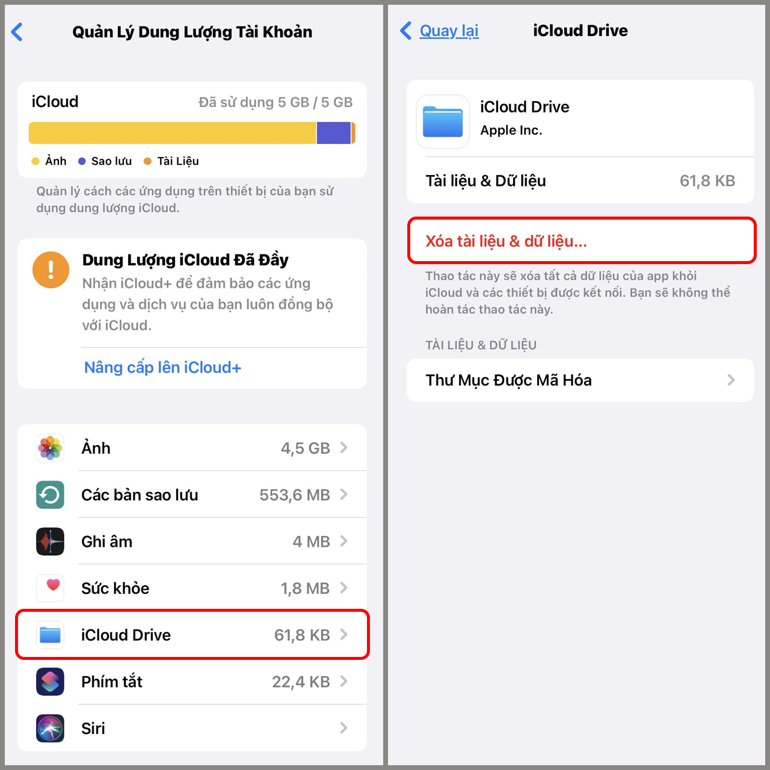Tap the iCloud Drive folder icon in the list

pyautogui.click(x=50, y=635)
